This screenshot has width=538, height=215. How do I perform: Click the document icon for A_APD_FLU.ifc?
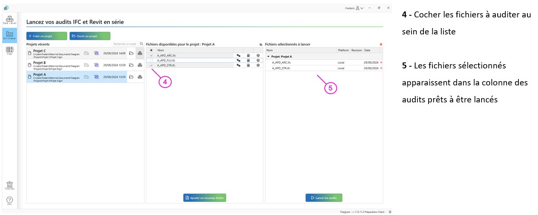(248, 60)
